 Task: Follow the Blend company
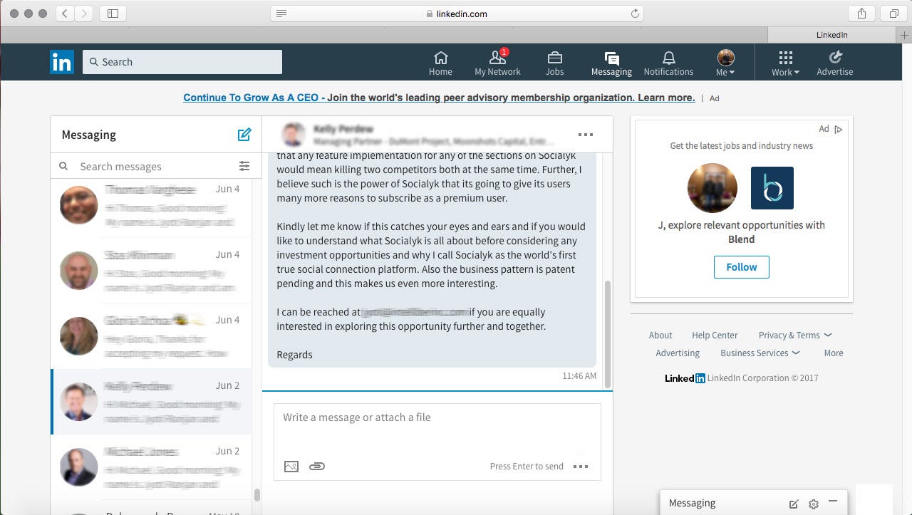tap(741, 267)
